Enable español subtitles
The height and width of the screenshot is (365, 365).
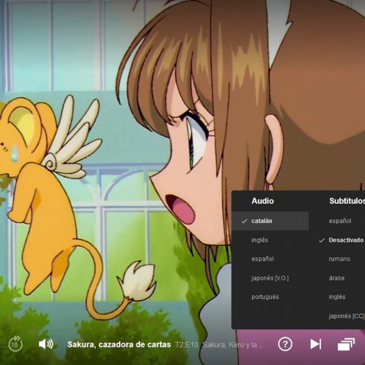pos(340,221)
